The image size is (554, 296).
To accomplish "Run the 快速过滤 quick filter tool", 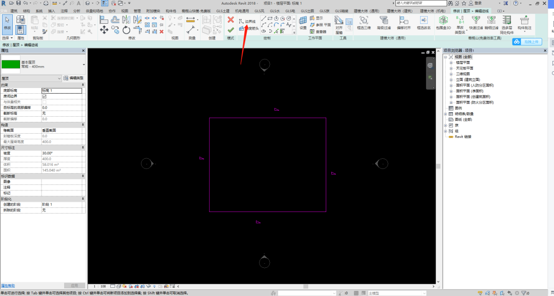I will [x=476, y=23].
